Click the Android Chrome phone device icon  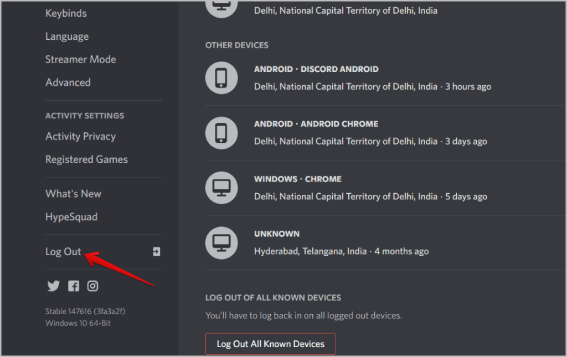click(221, 132)
